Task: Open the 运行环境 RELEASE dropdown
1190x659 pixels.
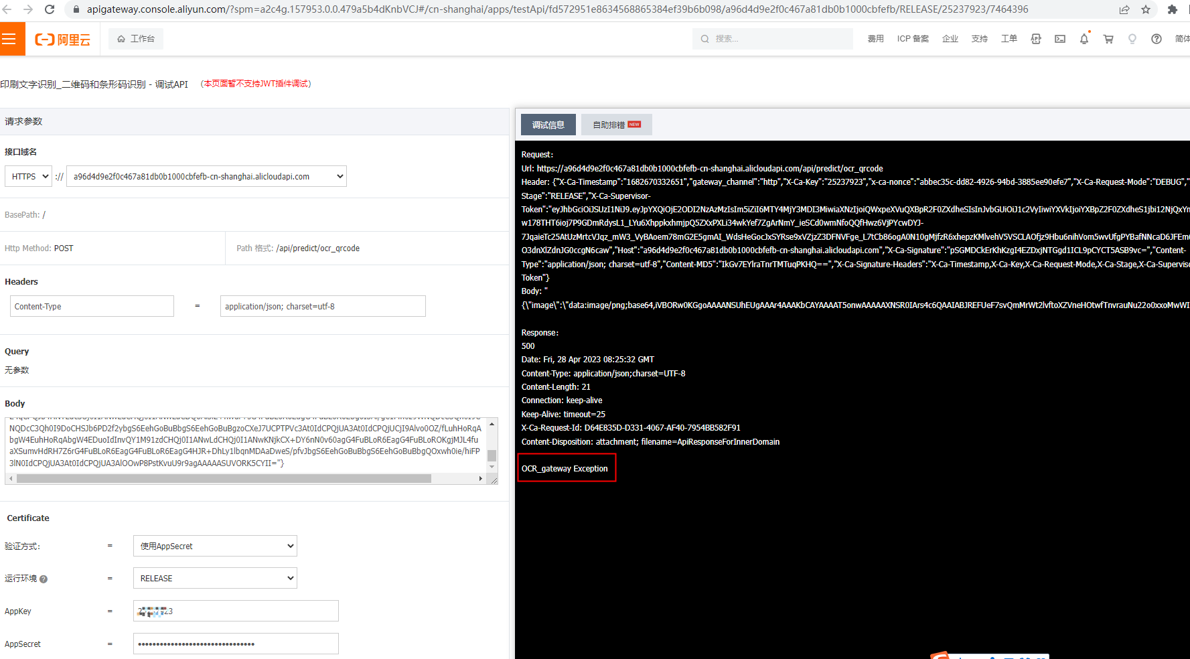Action: coord(215,578)
